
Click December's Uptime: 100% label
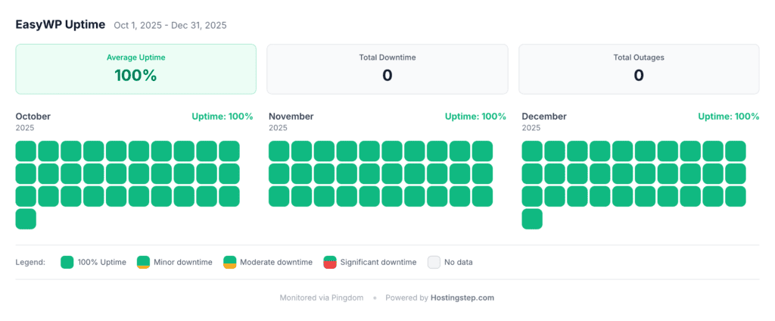(x=728, y=117)
